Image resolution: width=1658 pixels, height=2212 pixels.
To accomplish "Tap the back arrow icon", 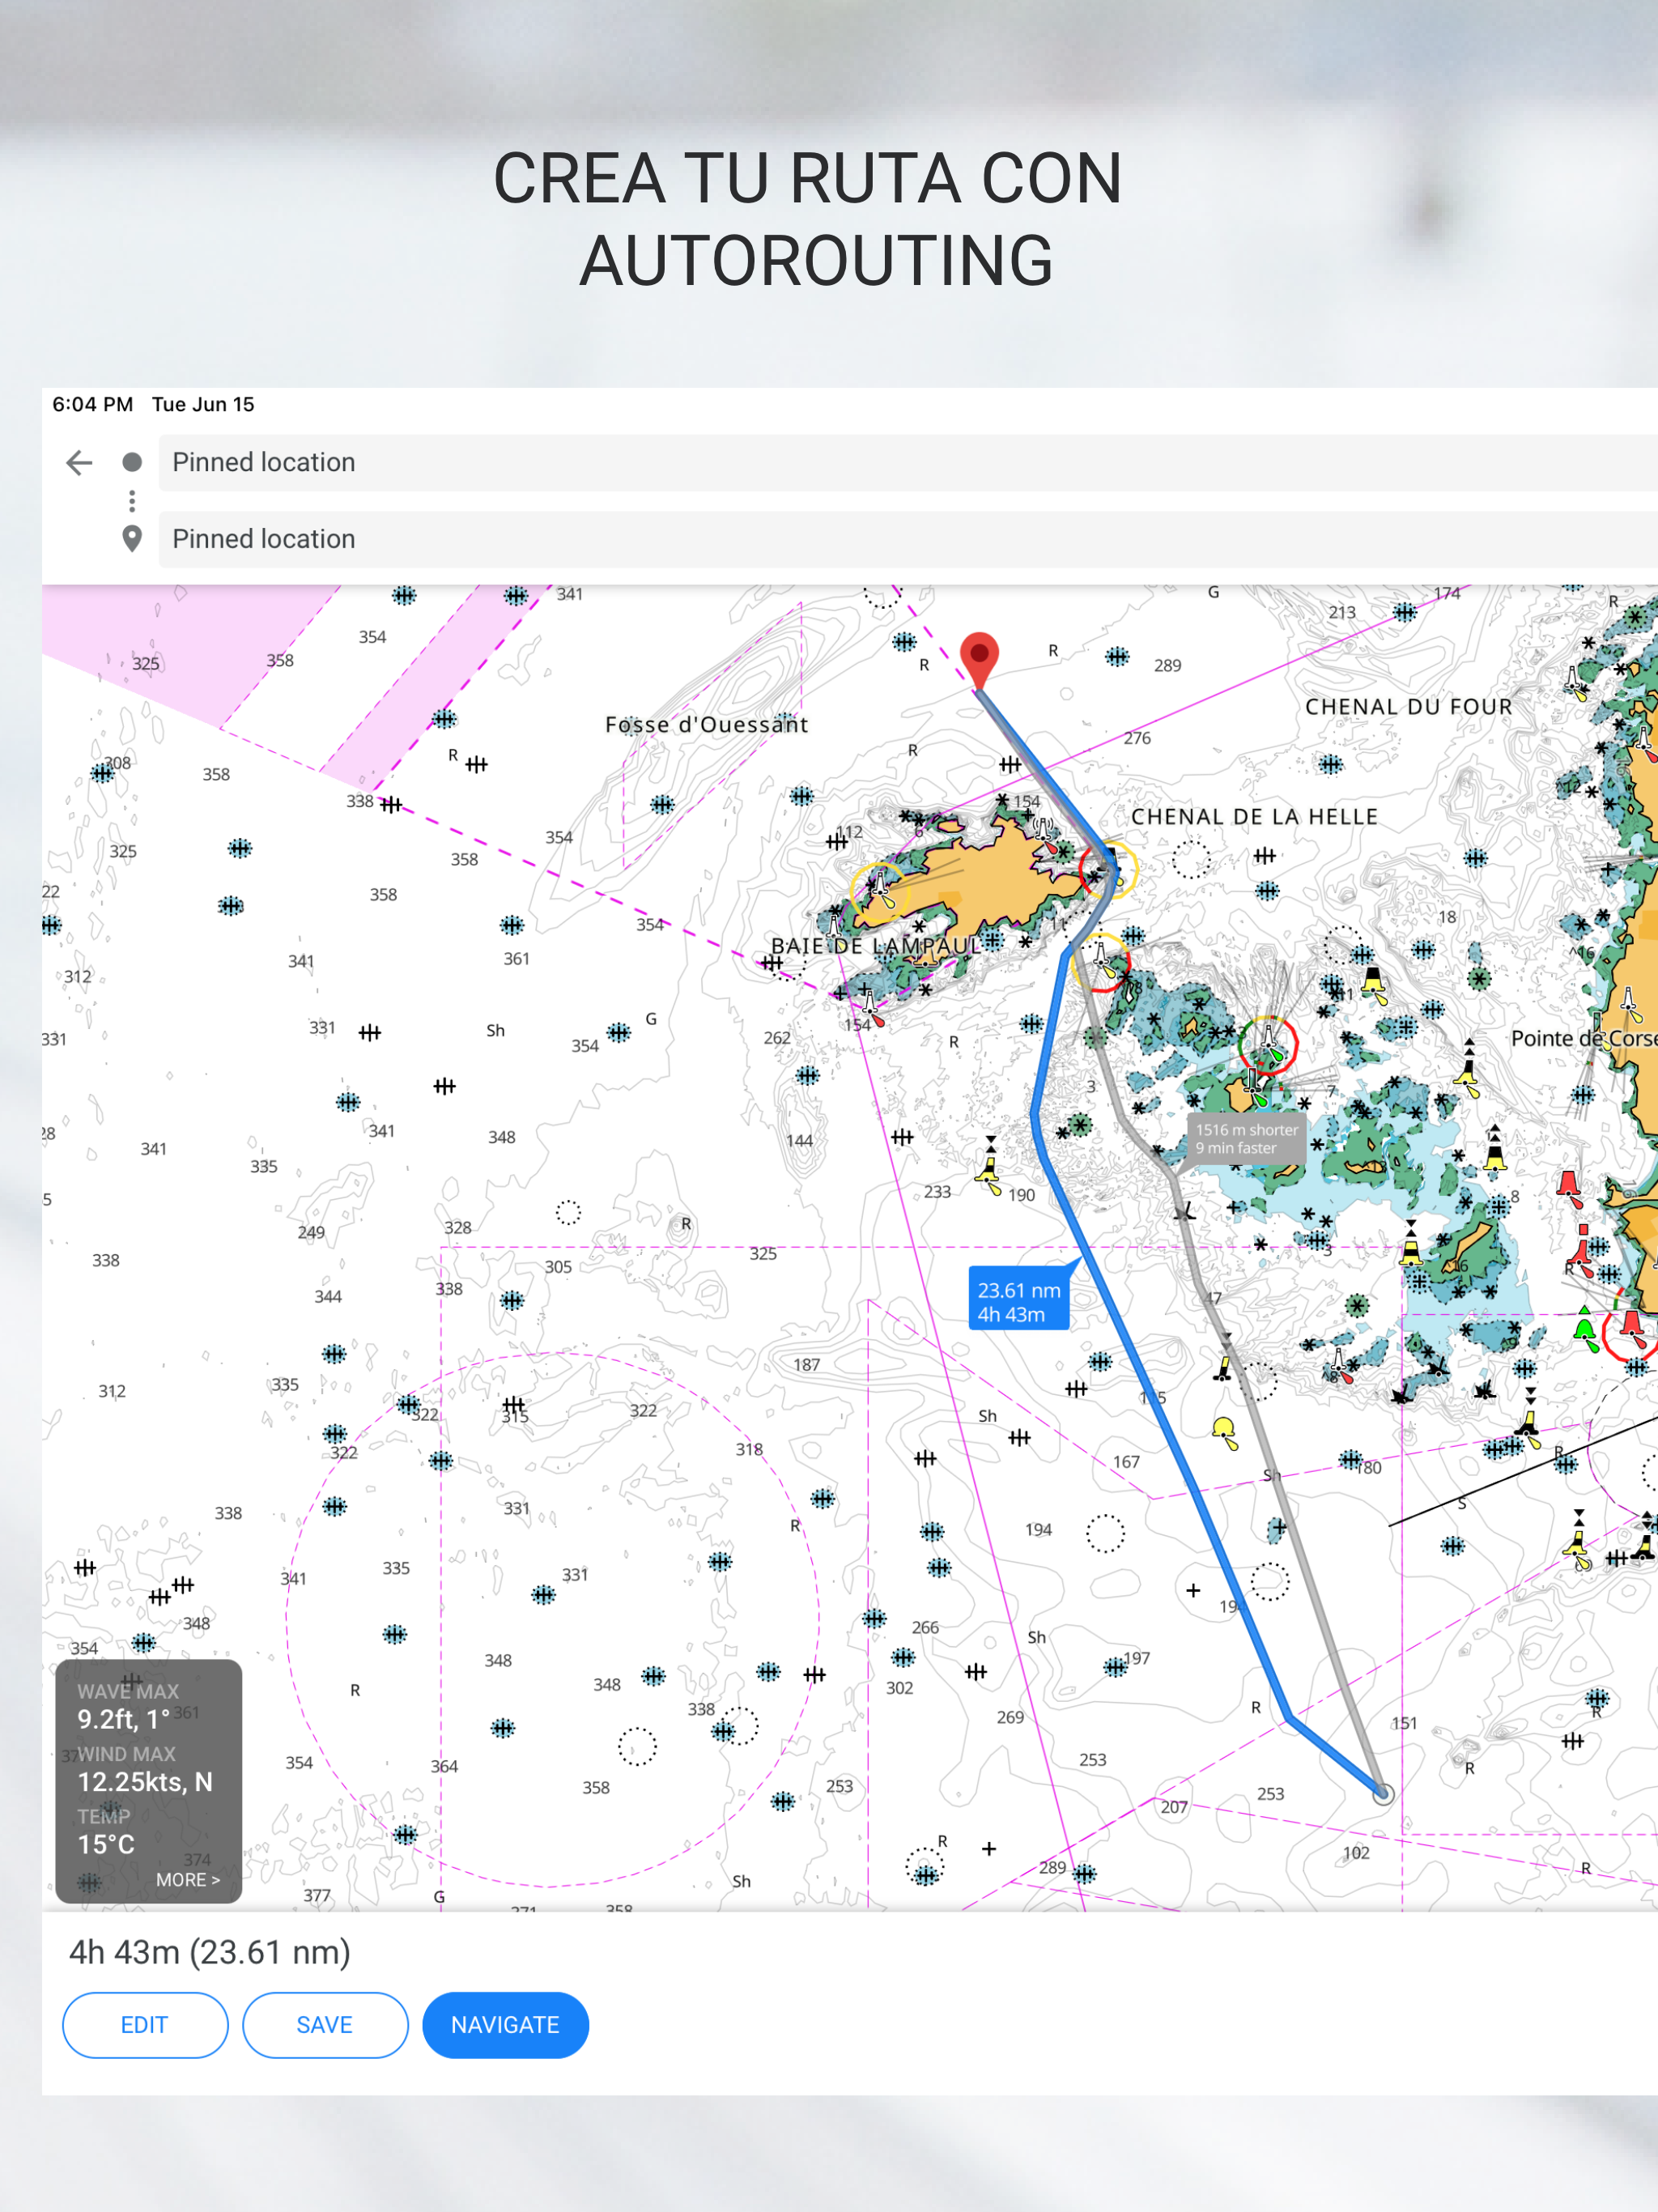I will click(x=79, y=462).
